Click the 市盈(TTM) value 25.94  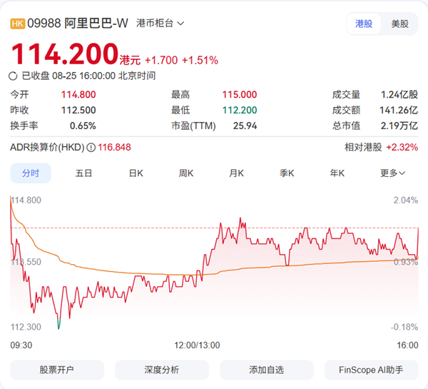[x=245, y=126]
